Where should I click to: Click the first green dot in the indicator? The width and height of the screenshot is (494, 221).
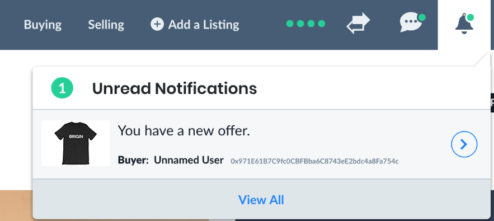pos(290,23)
